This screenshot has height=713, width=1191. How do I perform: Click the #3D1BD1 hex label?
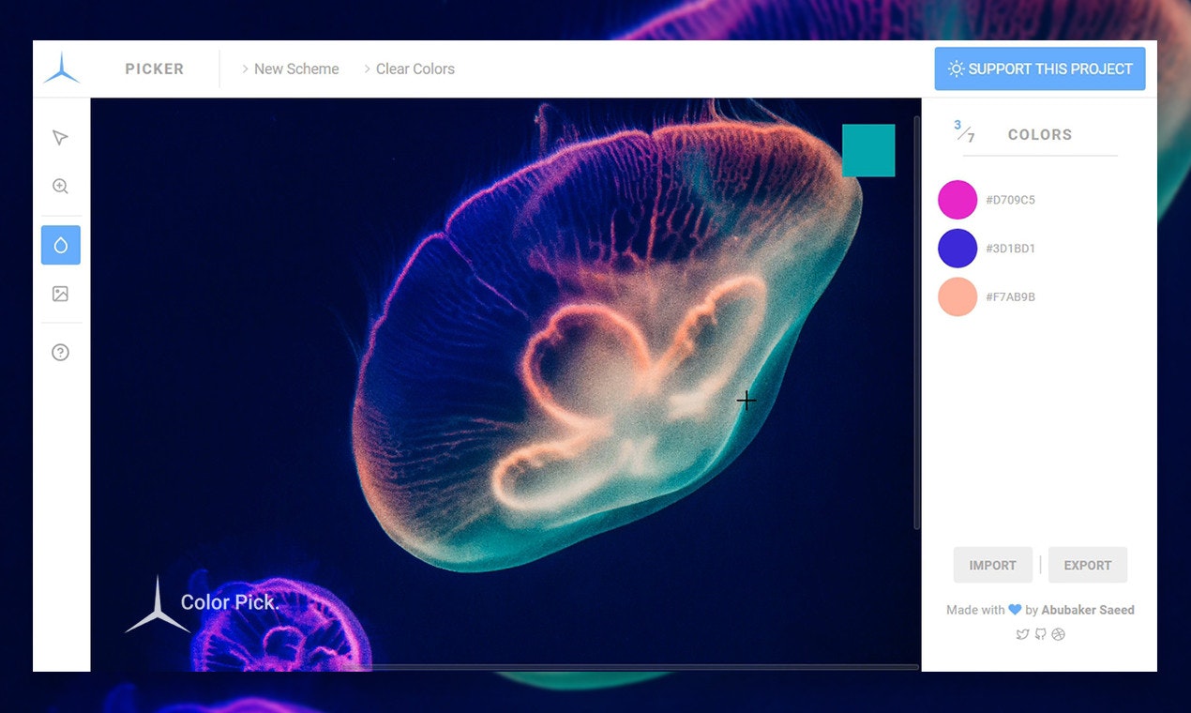pyautogui.click(x=1010, y=249)
